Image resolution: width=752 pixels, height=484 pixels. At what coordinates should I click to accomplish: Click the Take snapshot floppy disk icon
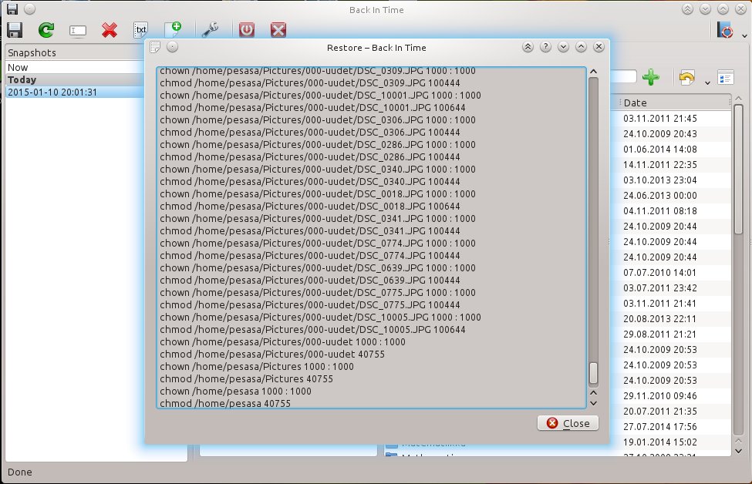pyautogui.click(x=15, y=30)
